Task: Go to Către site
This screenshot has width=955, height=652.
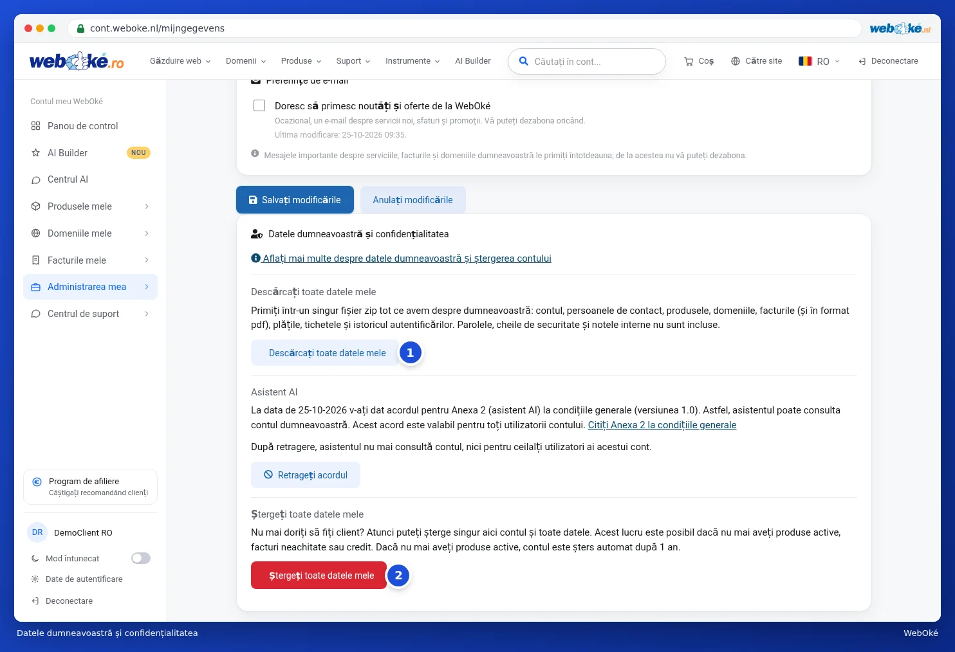Action: tap(757, 61)
